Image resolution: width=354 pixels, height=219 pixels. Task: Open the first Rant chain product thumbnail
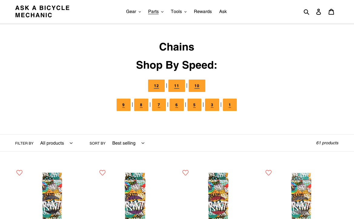[52, 196]
